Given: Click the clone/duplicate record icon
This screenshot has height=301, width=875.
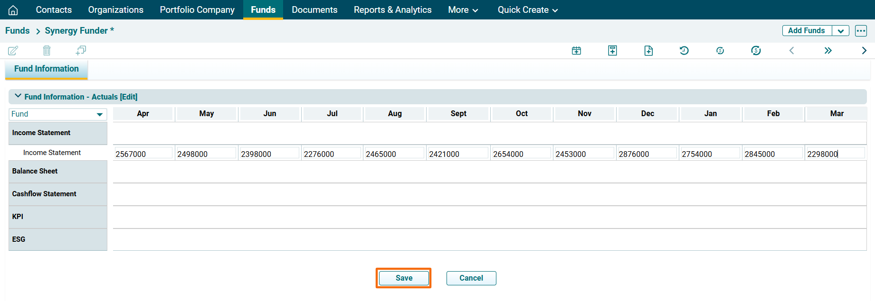Looking at the screenshot, I should [81, 50].
